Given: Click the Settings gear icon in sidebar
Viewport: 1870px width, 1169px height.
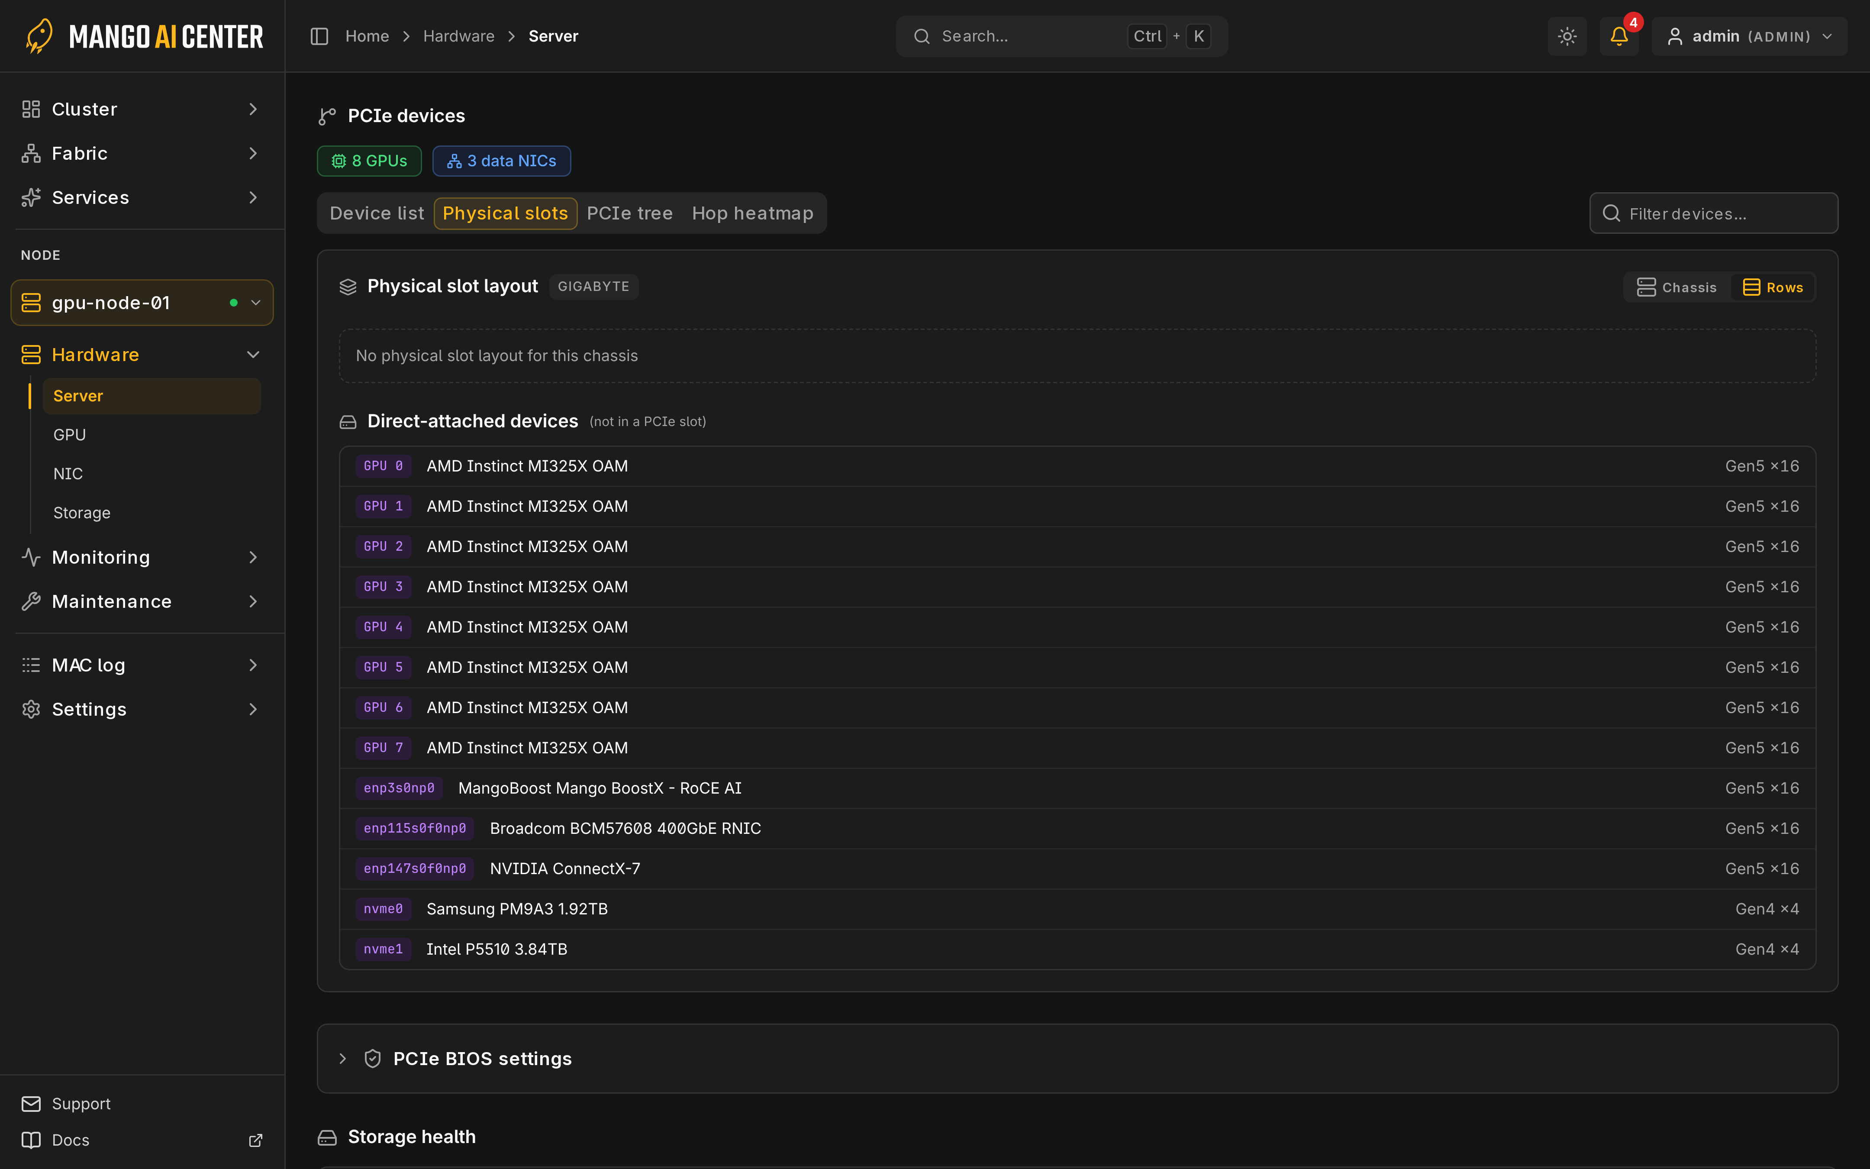Looking at the screenshot, I should [31, 709].
